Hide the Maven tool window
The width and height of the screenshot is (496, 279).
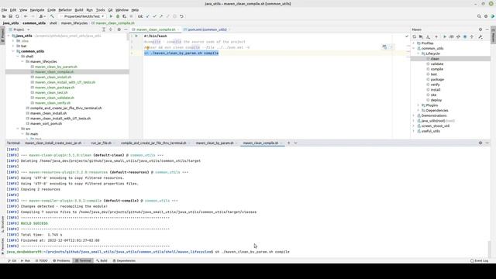click(x=487, y=29)
